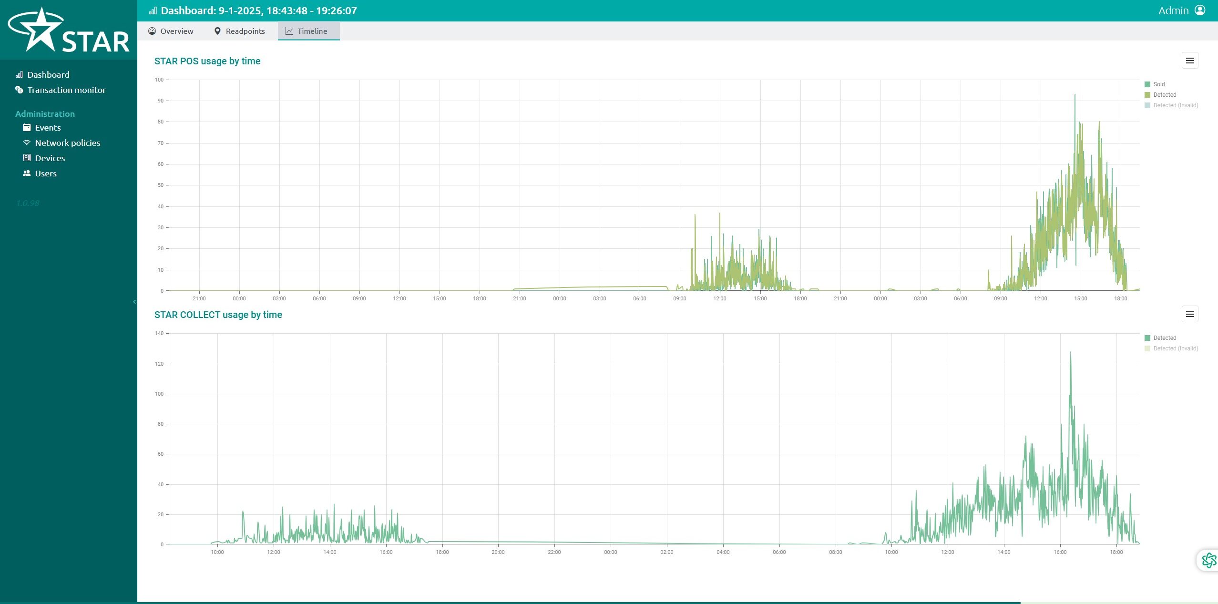Click the header dashboard chart icon
This screenshot has width=1218, height=604.
point(153,10)
